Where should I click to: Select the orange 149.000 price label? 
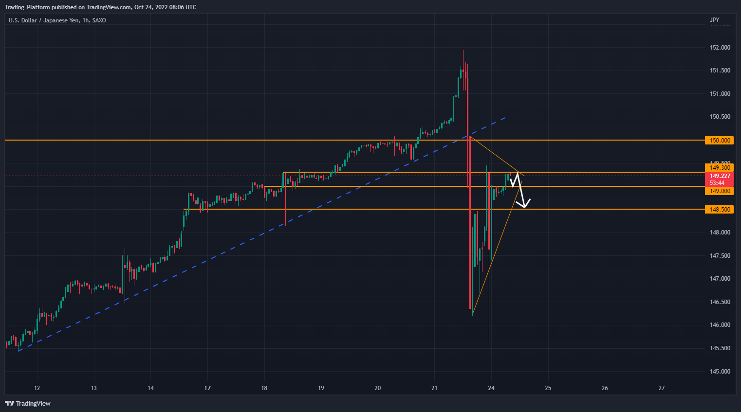719,191
